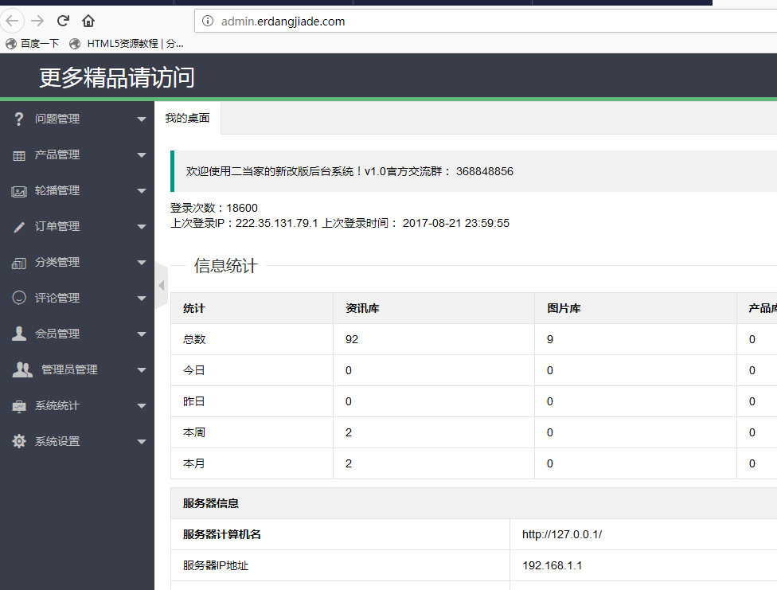Click the browser forward arrow
The width and height of the screenshot is (777, 590).
click(x=37, y=21)
